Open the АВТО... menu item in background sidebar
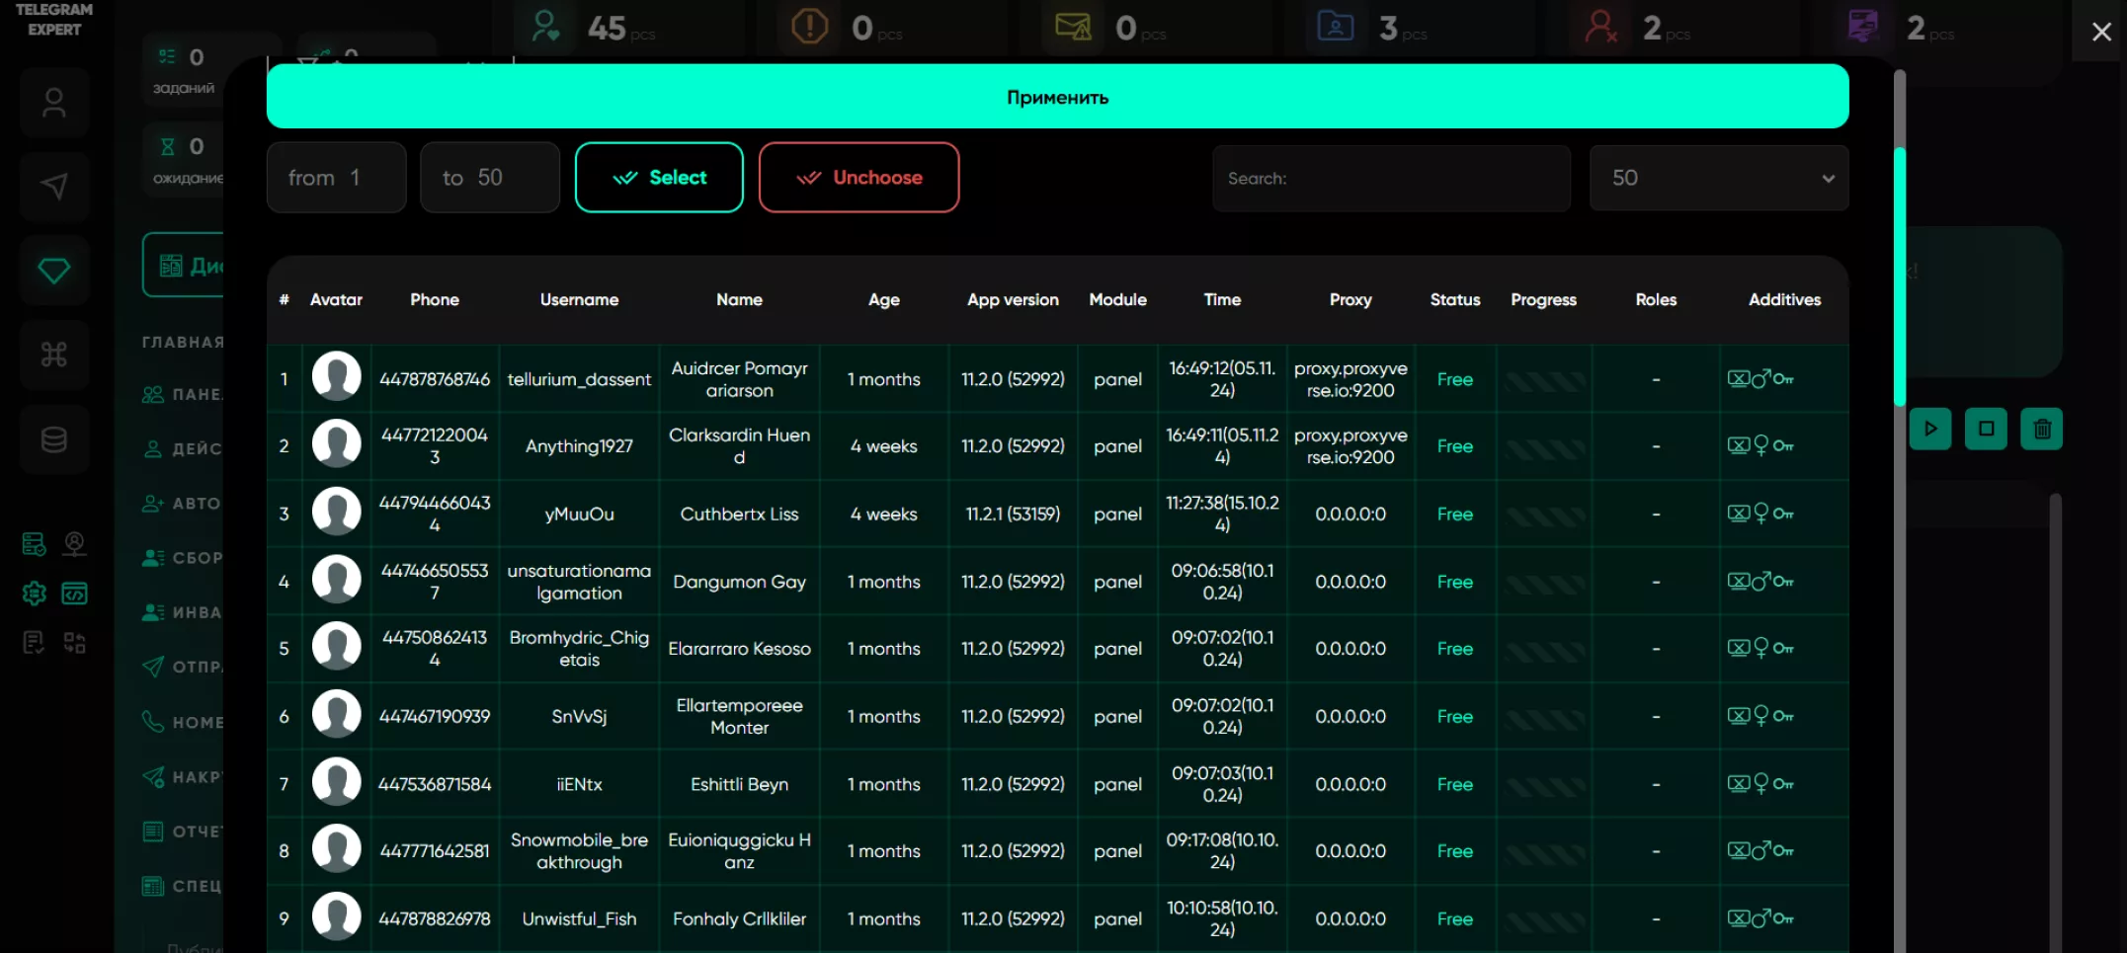 (x=183, y=503)
